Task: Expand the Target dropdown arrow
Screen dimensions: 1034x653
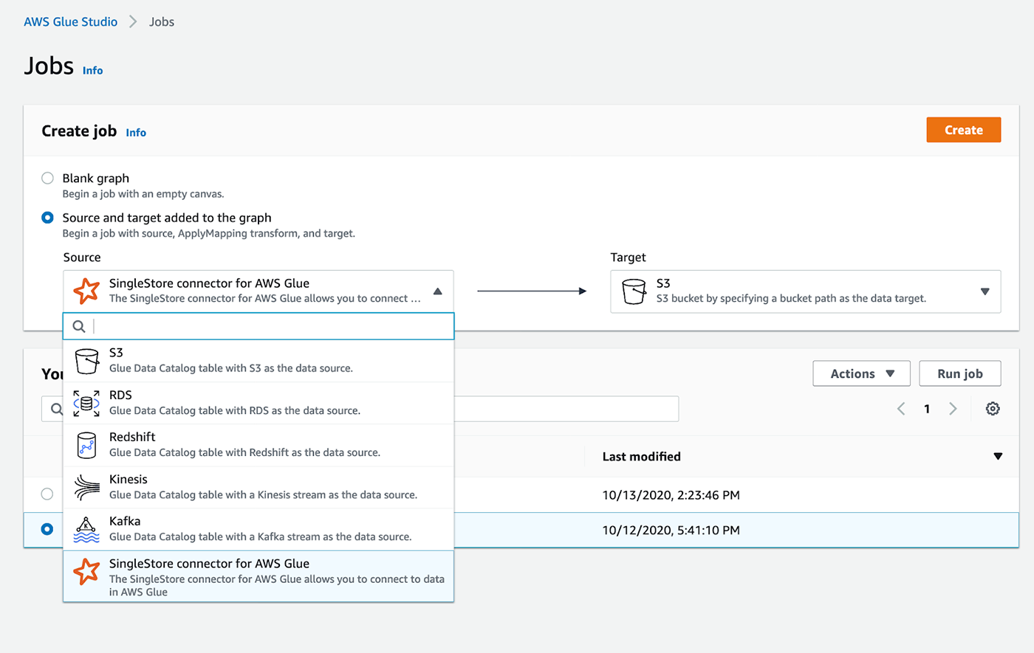Action: tap(985, 291)
